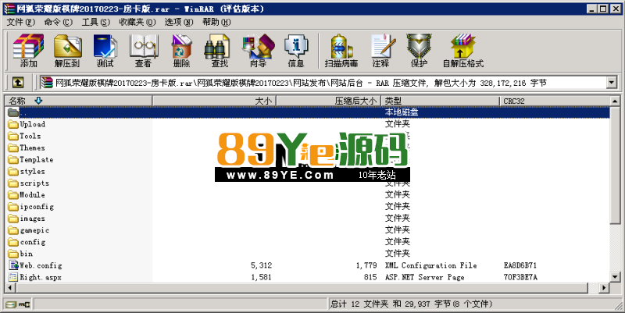Click the CRC32 value 70F3BE7A
The width and height of the screenshot is (625, 313).
pyautogui.click(x=520, y=277)
